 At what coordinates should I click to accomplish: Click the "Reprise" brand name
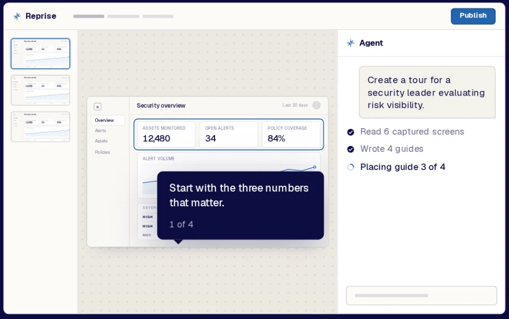click(x=40, y=16)
